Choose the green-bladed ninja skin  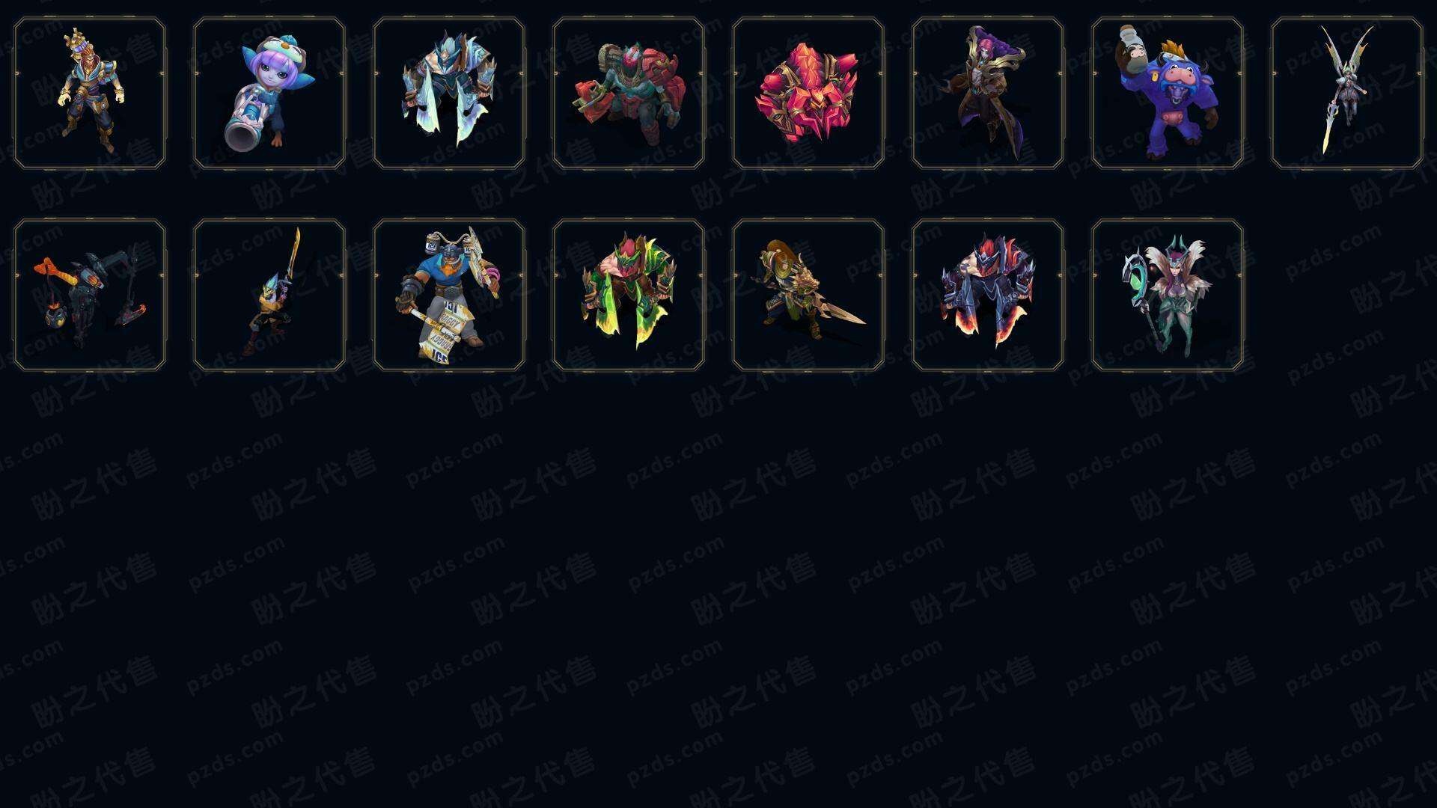click(629, 295)
